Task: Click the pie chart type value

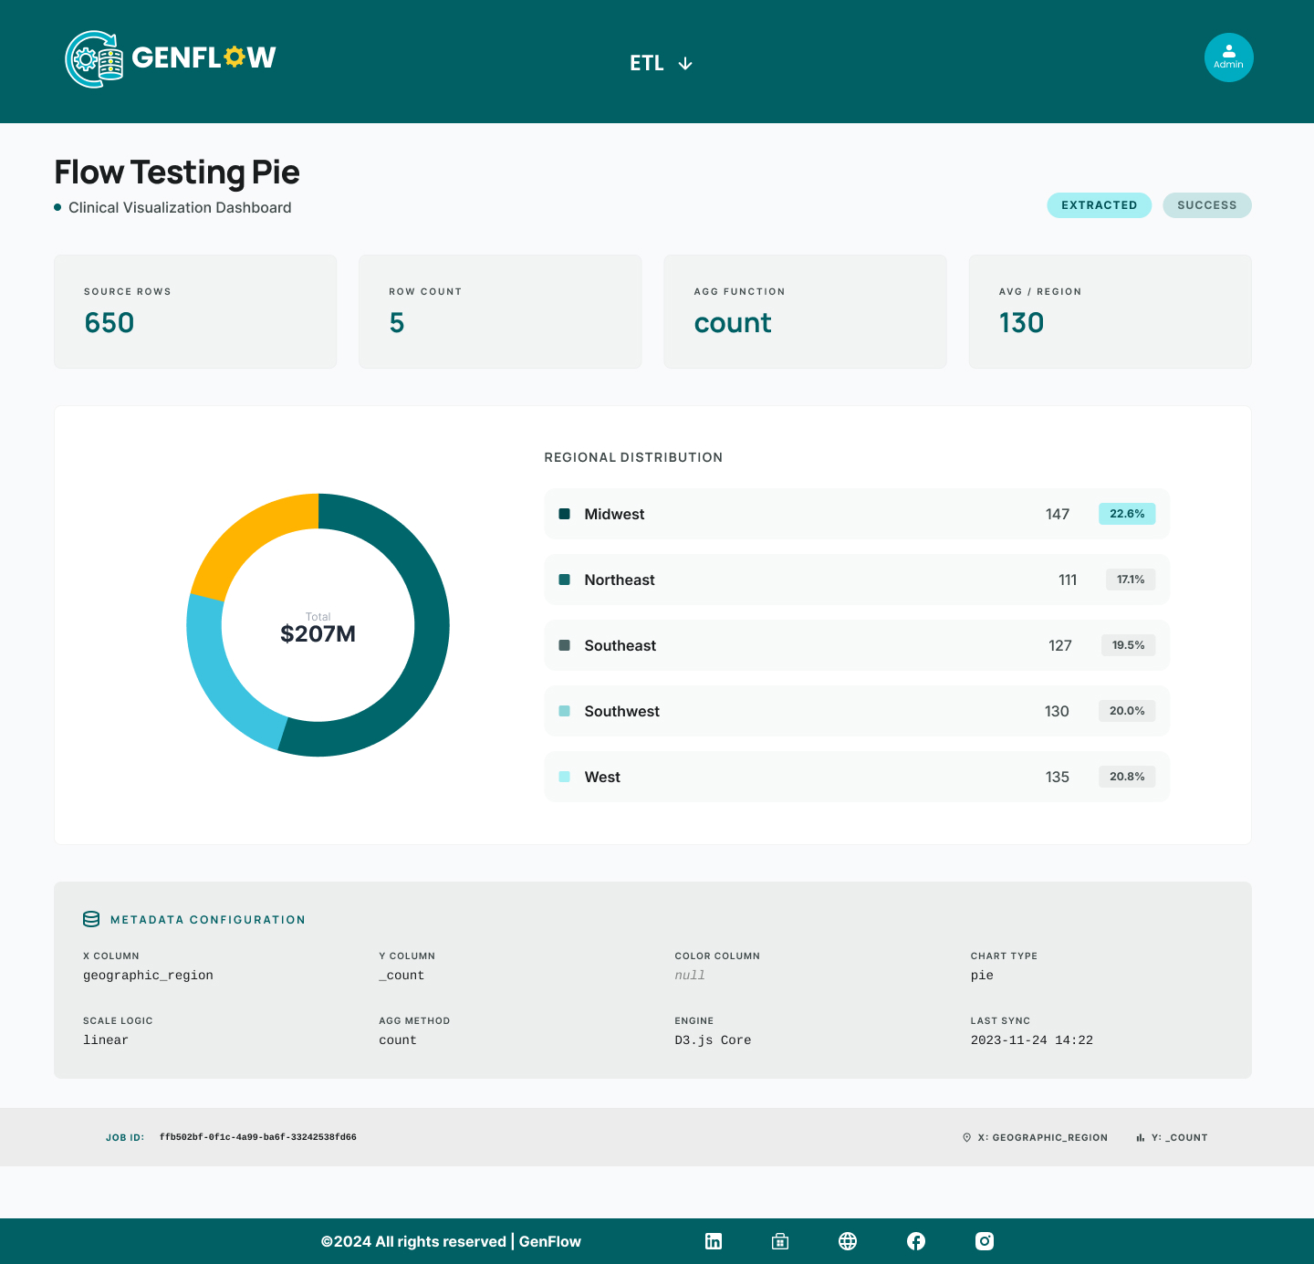Action: click(x=982, y=976)
